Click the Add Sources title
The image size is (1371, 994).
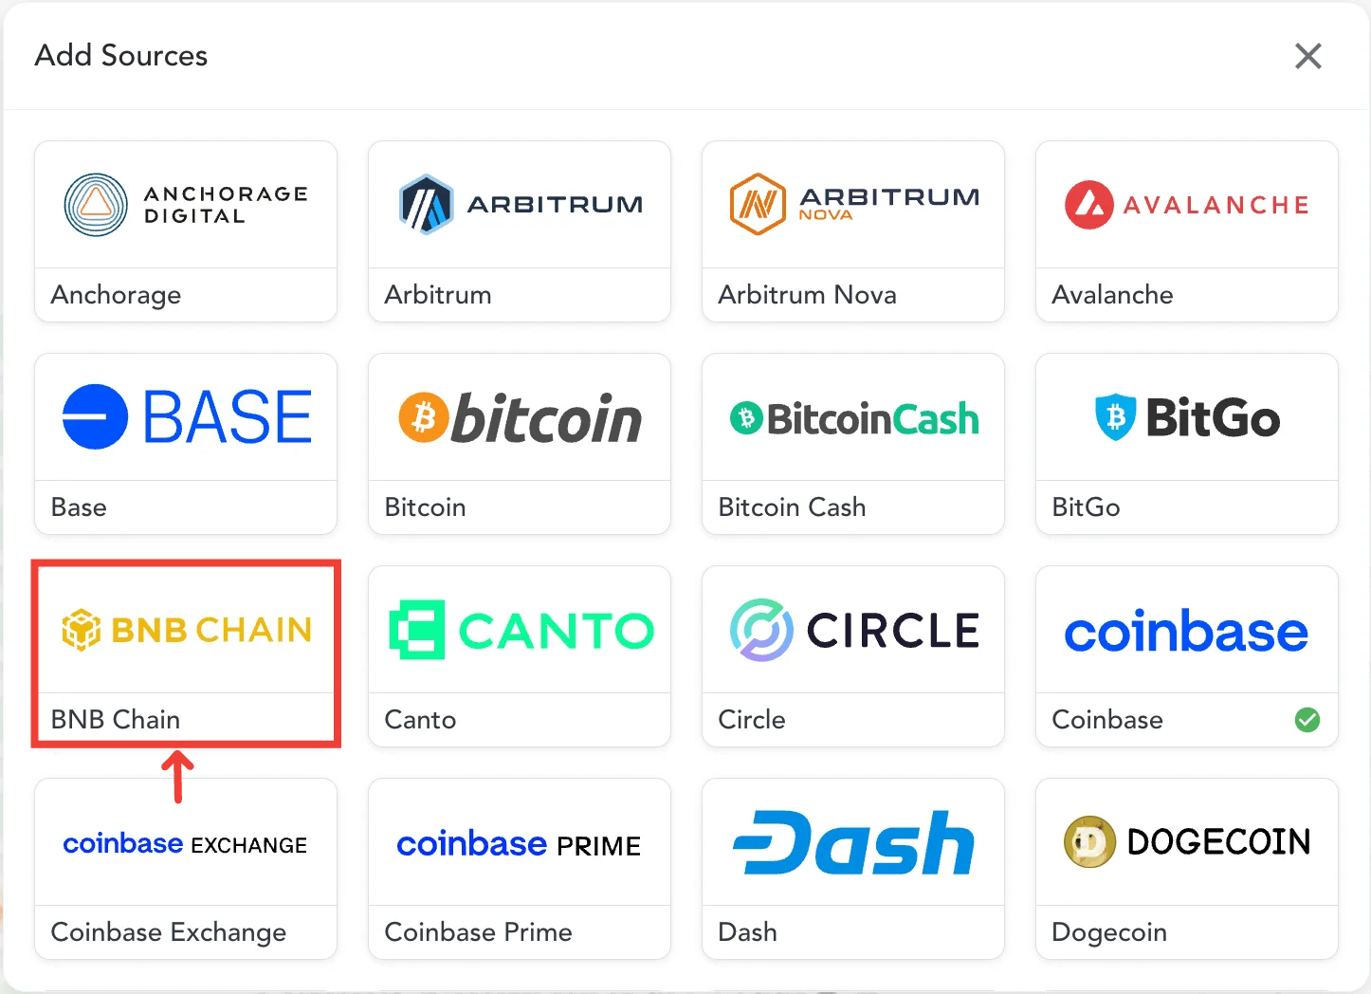click(120, 56)
